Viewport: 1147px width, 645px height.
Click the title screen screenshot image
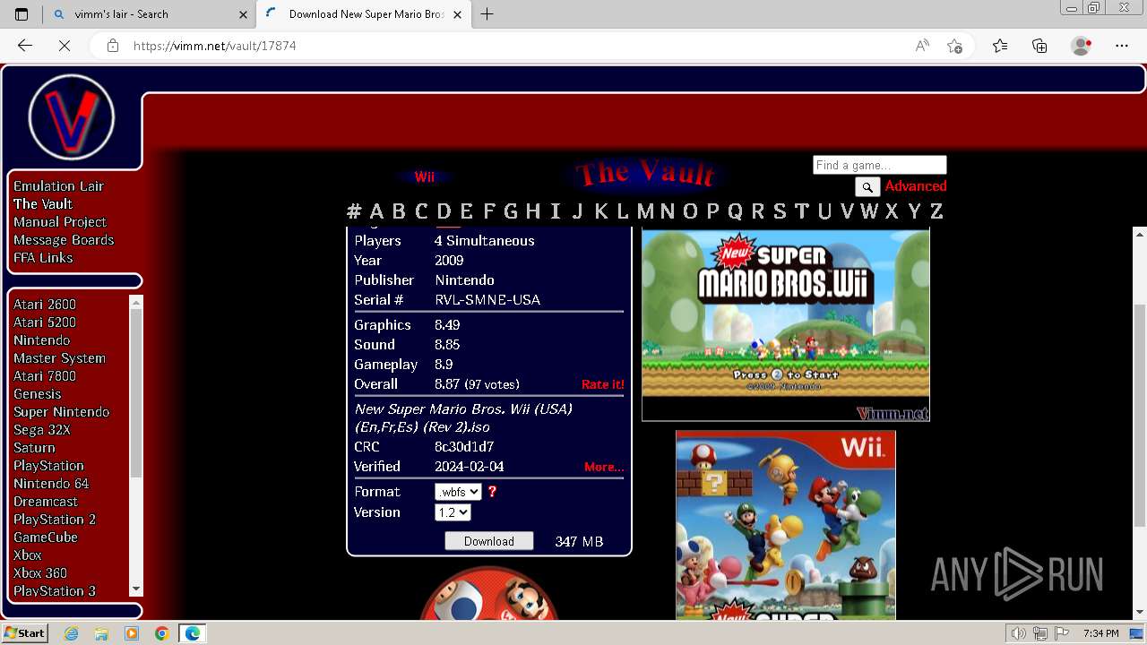point(786,324)
